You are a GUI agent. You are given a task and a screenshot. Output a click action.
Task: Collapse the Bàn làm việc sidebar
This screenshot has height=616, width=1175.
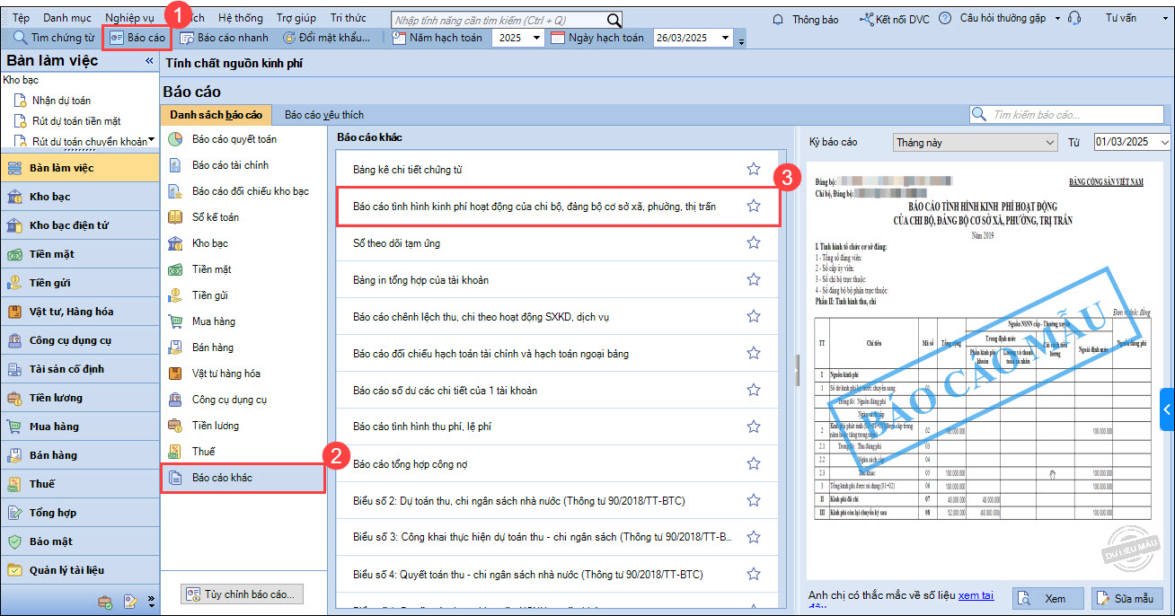149,61
